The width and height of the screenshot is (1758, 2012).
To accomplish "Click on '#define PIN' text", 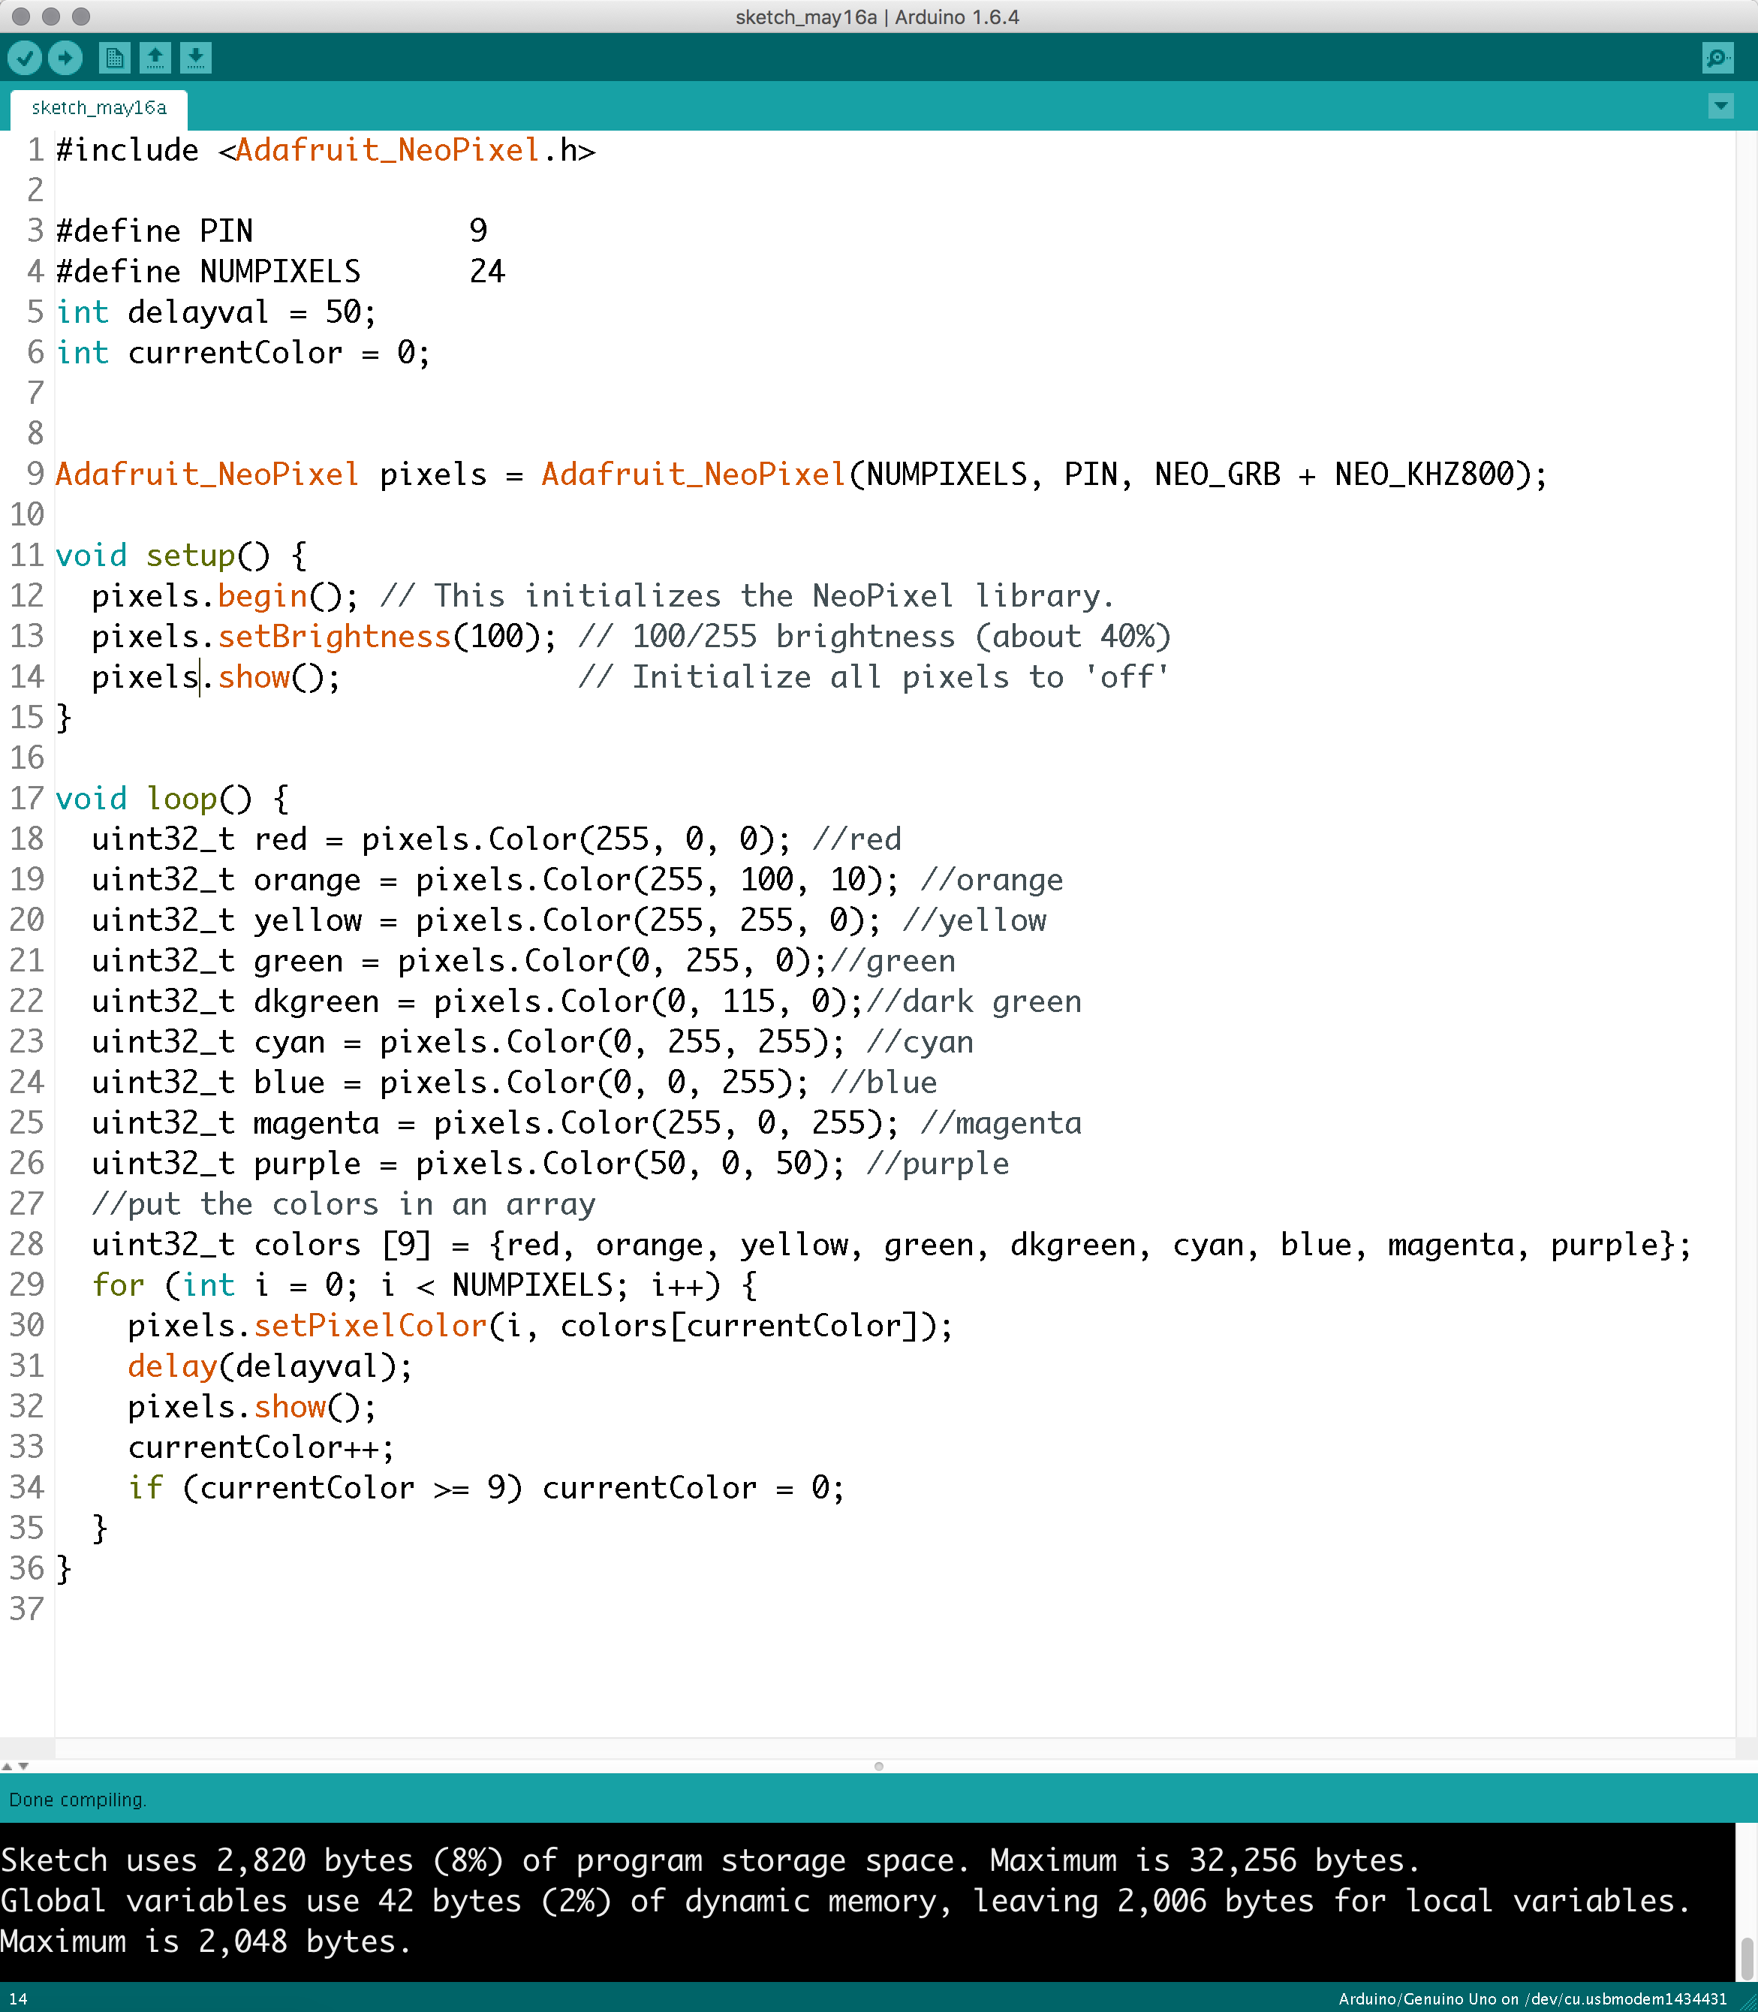I will (x=154, y=230).
